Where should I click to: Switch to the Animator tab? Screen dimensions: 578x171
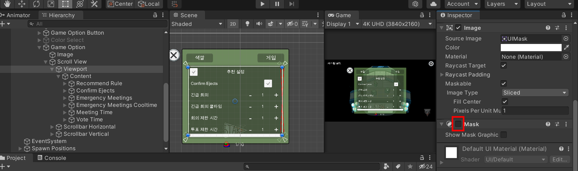click(x=16, y=15)
